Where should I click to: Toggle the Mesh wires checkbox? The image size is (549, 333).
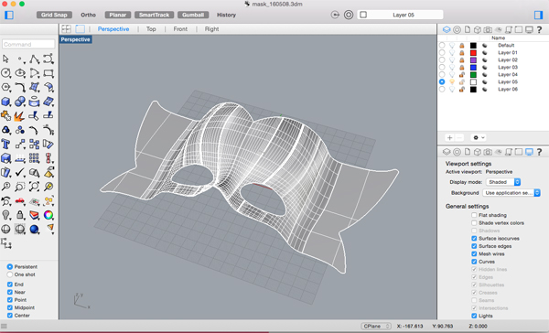474,253
